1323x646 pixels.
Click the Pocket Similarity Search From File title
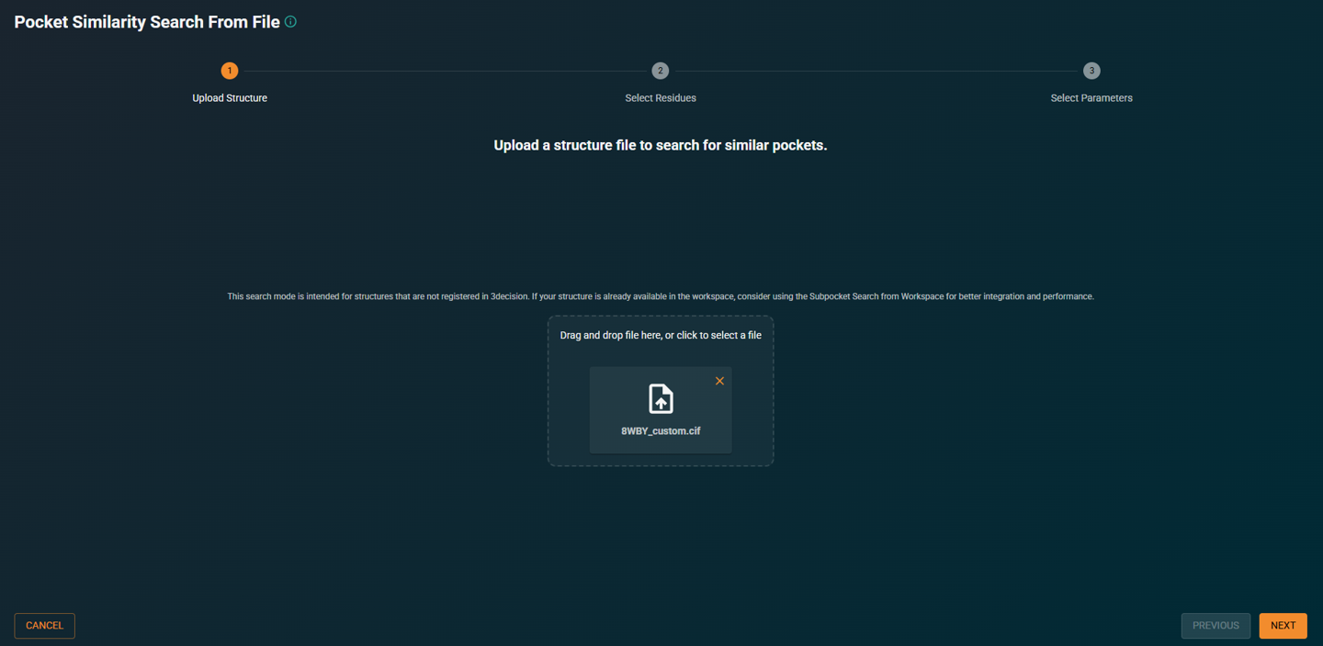[x=145, y=20]
